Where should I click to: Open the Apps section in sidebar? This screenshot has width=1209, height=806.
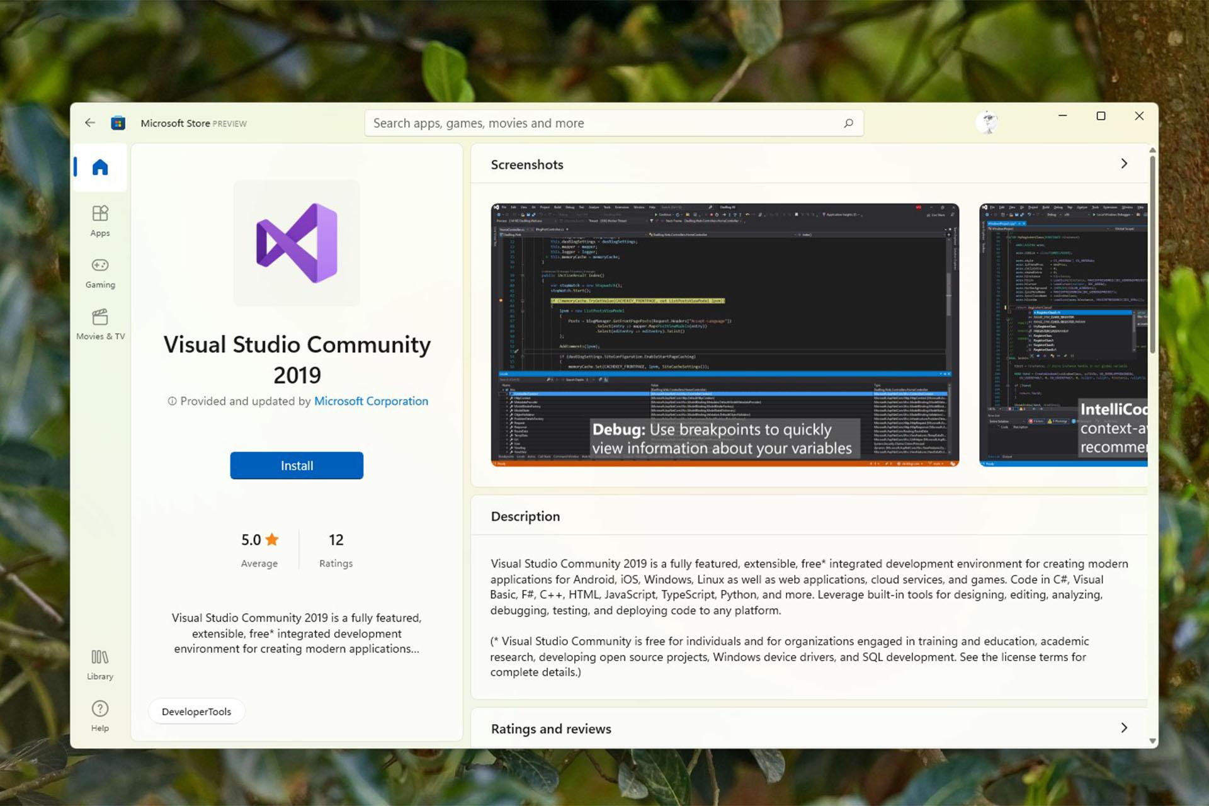pos(100,221)
